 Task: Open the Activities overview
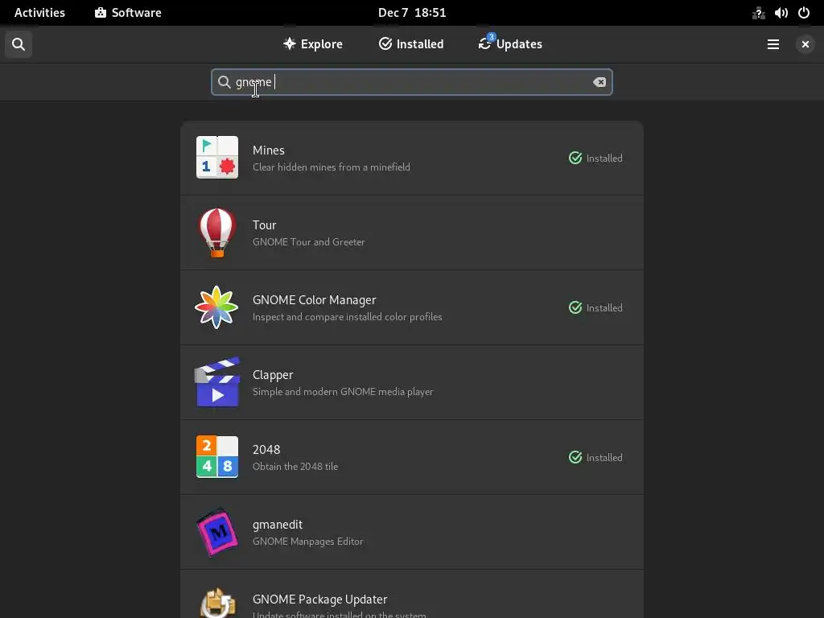39,13
